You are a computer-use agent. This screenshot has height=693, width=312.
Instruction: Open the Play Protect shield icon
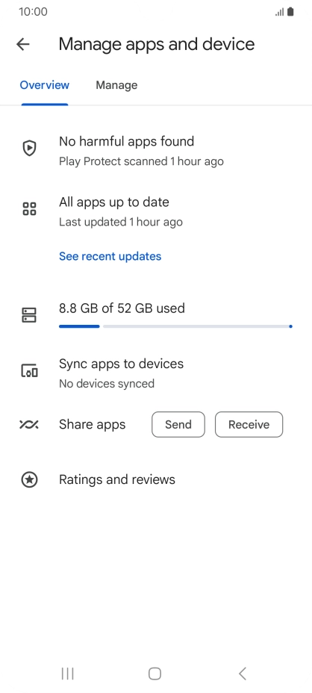pyautogui.click(x=29, y=148)
